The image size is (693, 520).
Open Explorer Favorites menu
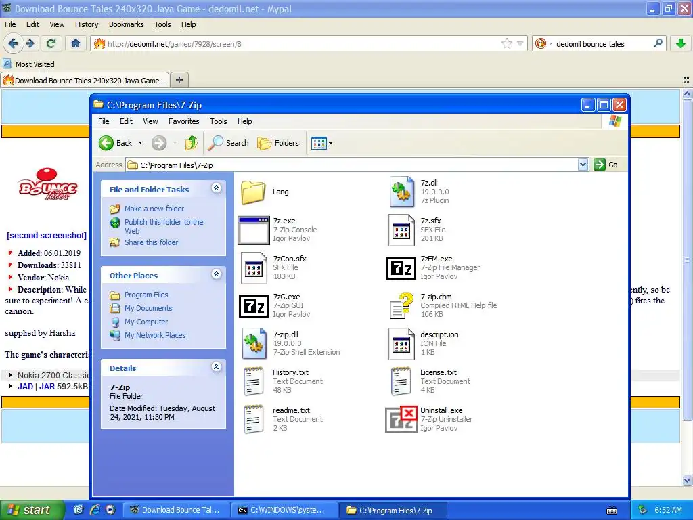[184, 121]
